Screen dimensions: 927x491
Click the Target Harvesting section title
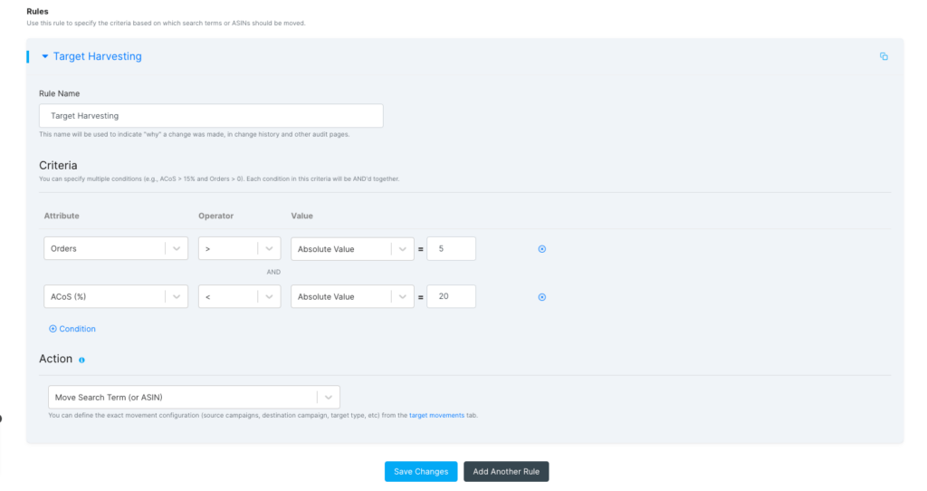click(x=98, y=56)
